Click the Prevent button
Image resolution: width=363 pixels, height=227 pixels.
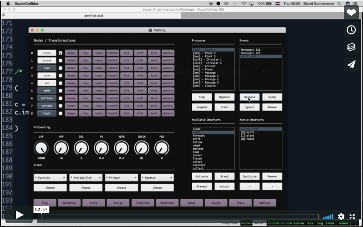point(202,186)
